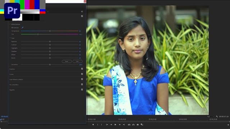Open Program Monitor wrench settings

point(217,116)
